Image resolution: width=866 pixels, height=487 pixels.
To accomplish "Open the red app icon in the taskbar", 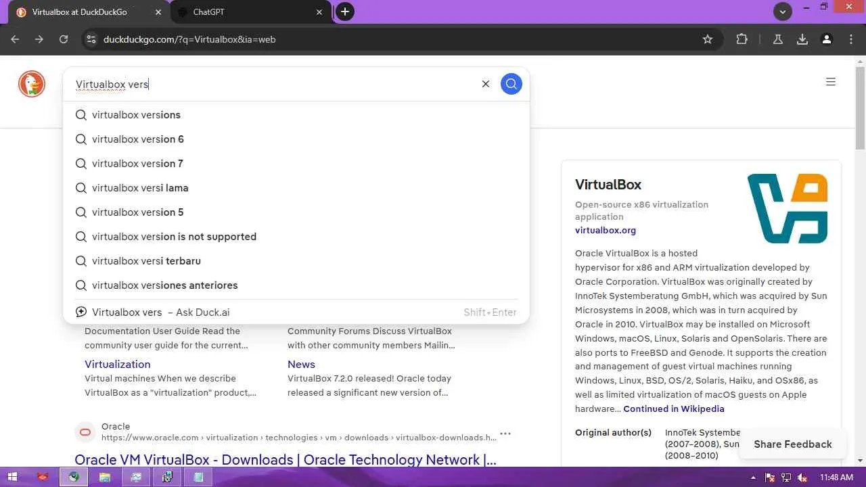I will point(43,477).
